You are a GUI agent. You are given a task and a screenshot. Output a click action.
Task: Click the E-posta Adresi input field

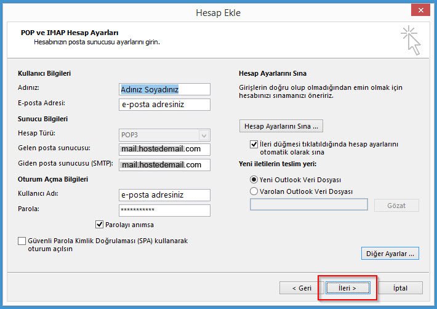[165, 105]
